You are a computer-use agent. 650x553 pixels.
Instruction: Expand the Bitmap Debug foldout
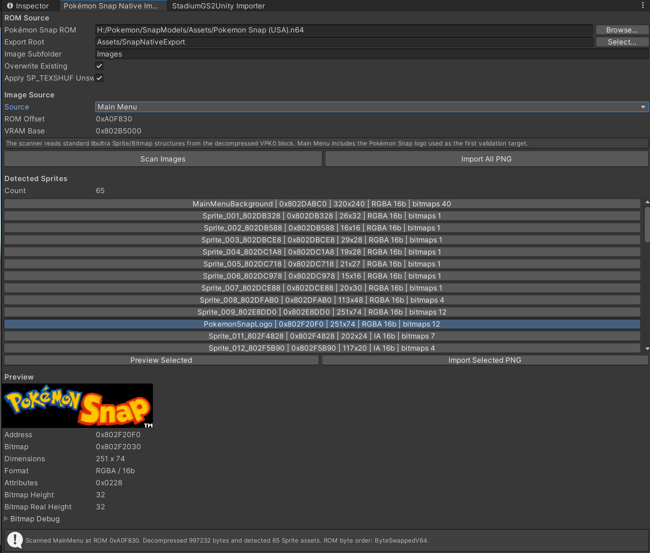(6, 519)
